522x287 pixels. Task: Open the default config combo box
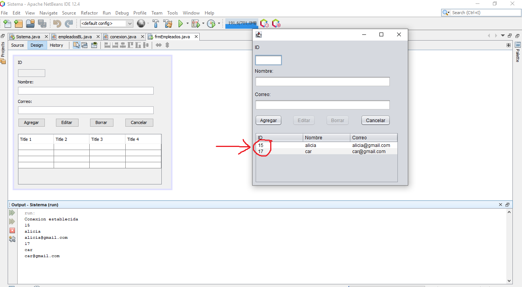pyautogui.click(x=107, y=24)
